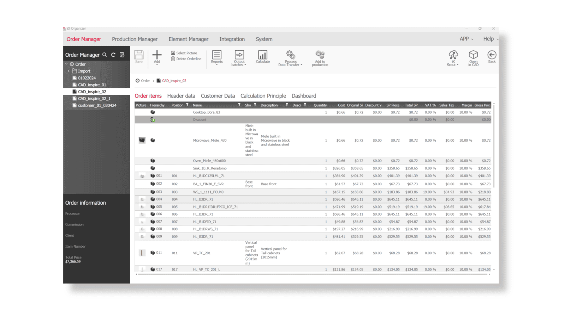This screenshot has height=317, width=565.
Task: Select the Order Manager menu
Action: 84,39
